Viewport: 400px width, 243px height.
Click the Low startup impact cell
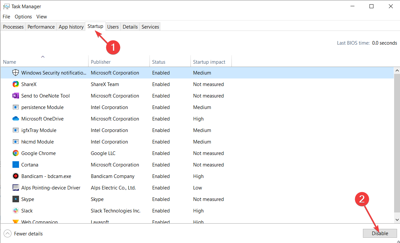[198, 188]
